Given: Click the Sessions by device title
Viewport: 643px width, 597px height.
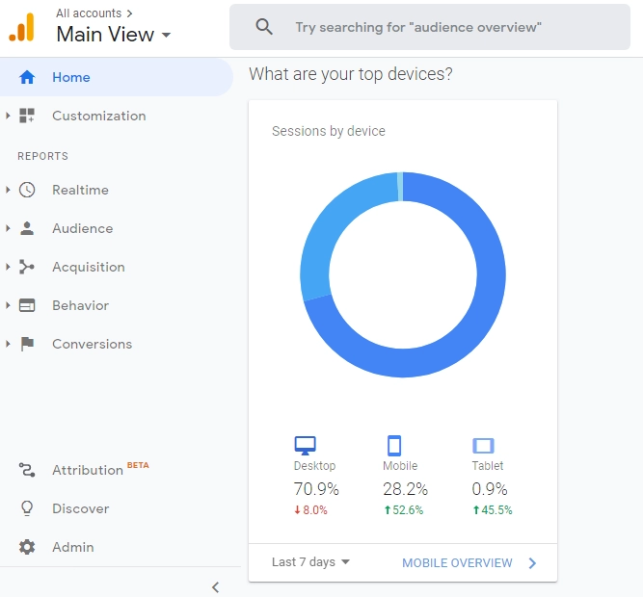Looking at the screenshot, I should (x=329, y=131).
